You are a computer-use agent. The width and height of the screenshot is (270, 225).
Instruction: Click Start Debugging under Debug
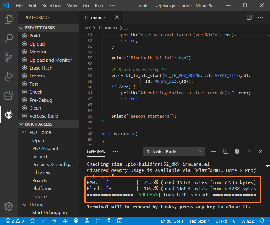coord(49,213)
